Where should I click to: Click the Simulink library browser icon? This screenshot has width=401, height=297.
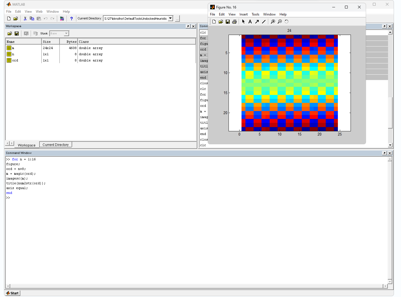(x=62, y=19)
